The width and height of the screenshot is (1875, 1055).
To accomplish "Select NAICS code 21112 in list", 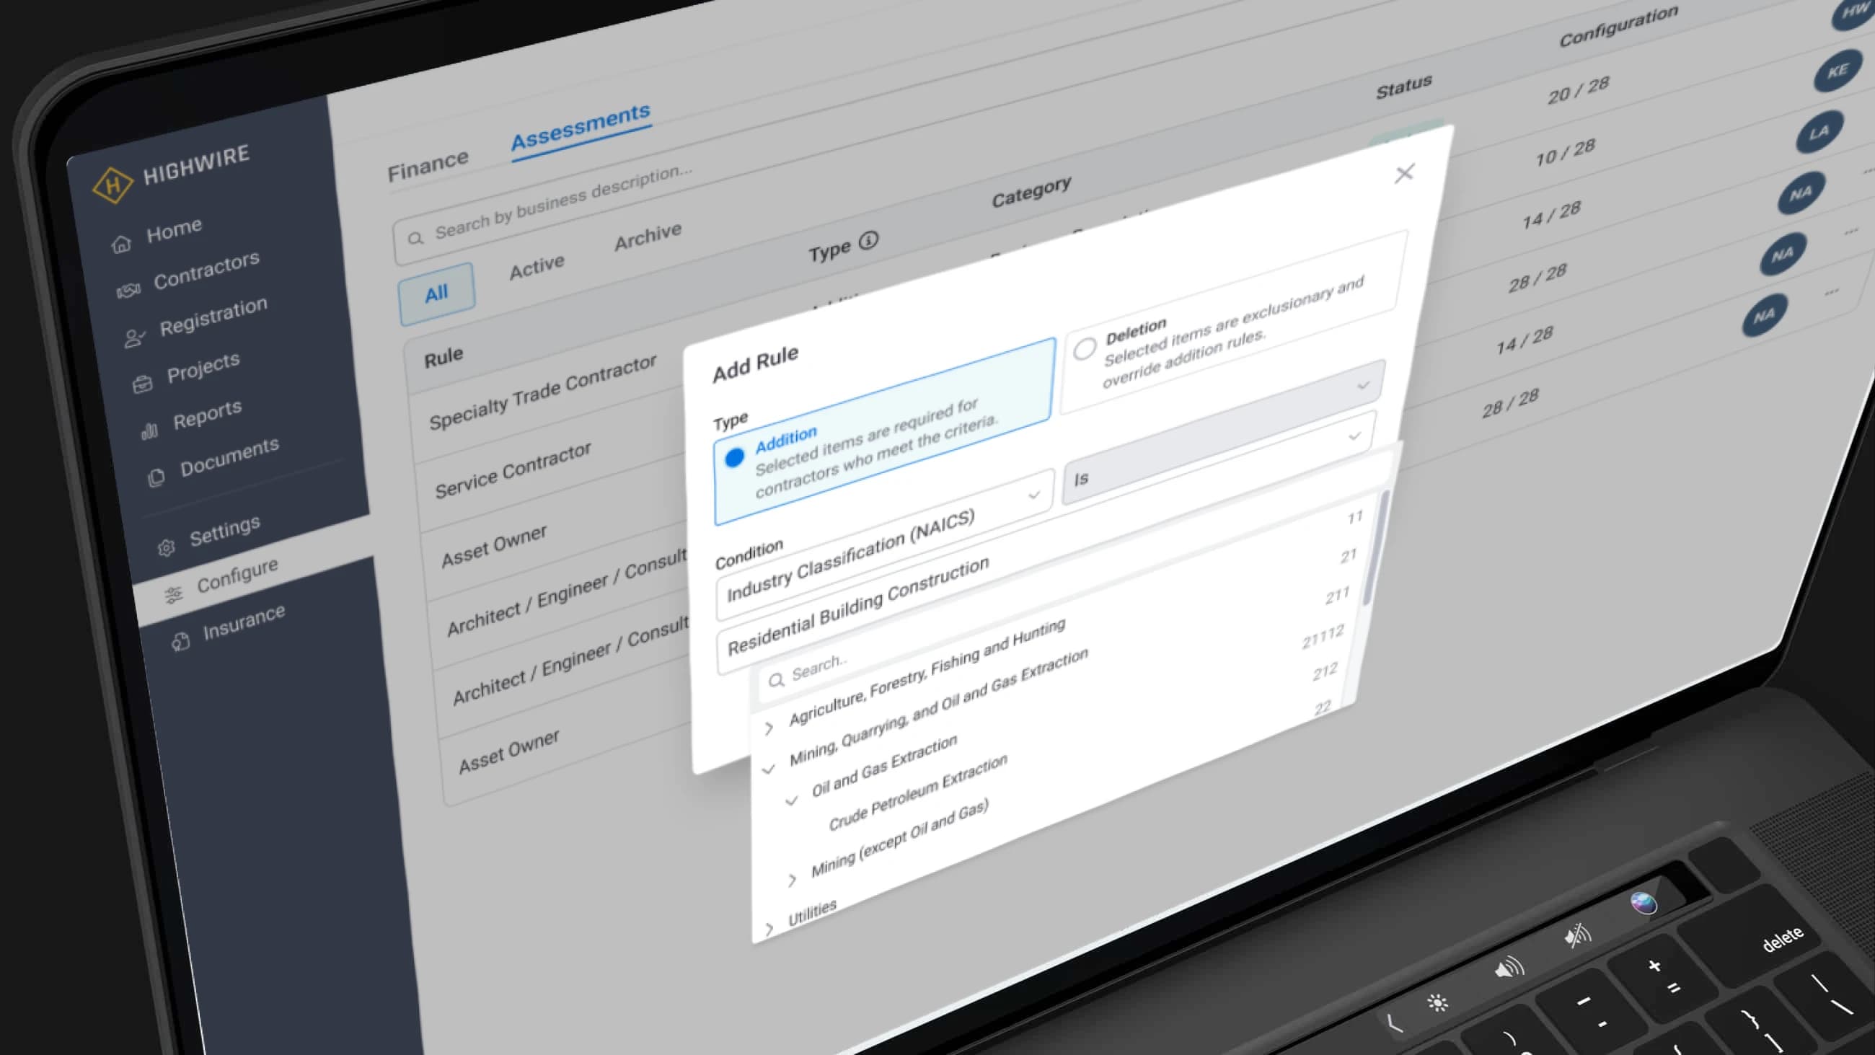I will [1322, 637].
